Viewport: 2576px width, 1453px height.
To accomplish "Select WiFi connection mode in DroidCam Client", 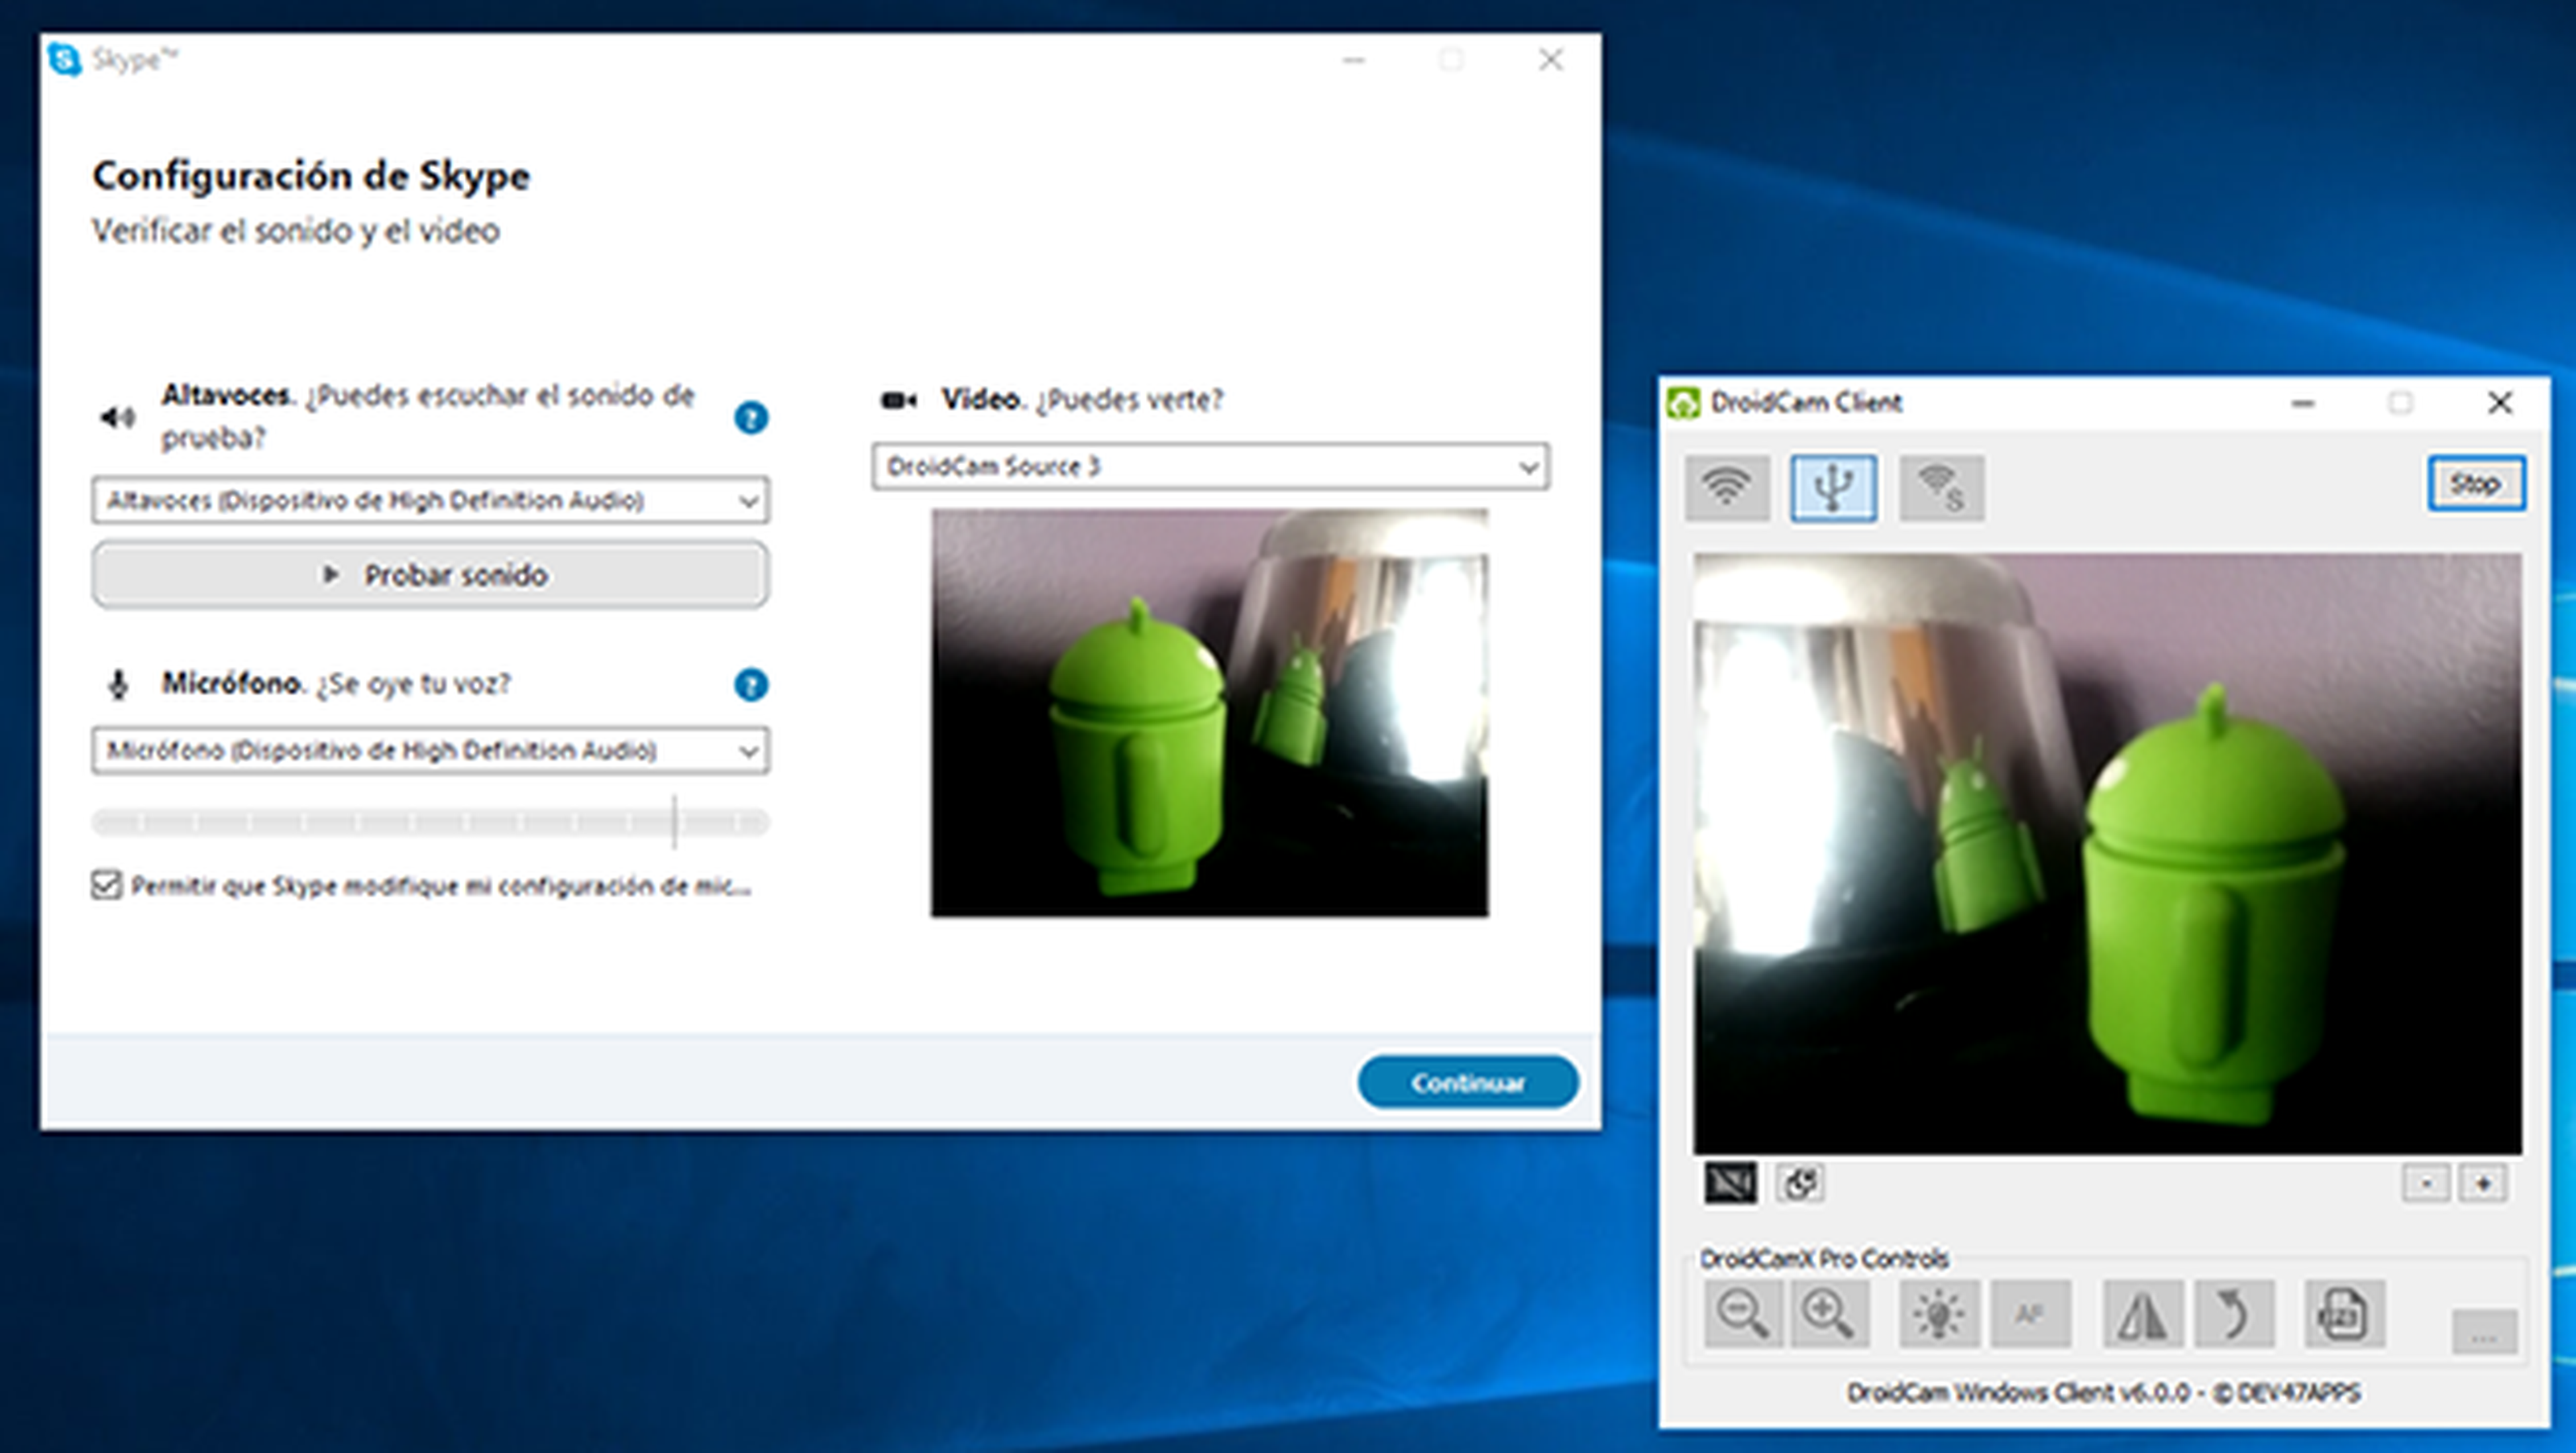I will click(1727, 487).
